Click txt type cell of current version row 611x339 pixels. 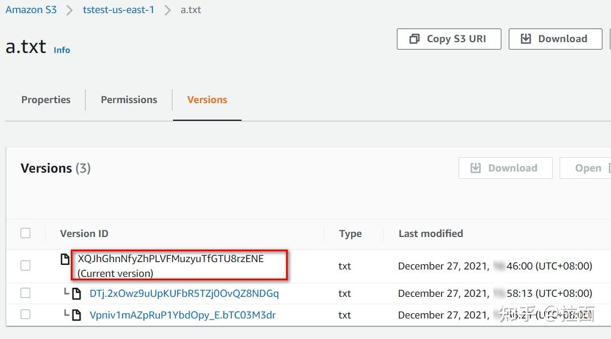(344, 266)
